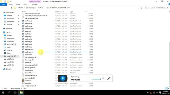The height and width of the screenshot is (95, 170).
Task: Open Videos folder under This PC
Action: pyautogui.click(x=9, y=53)
